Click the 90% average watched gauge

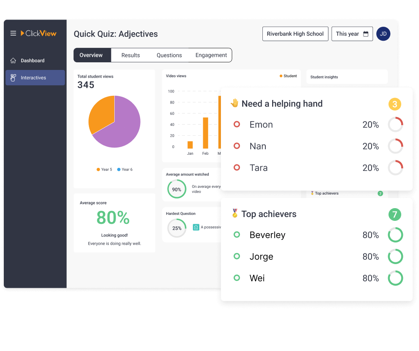point(176,189)
